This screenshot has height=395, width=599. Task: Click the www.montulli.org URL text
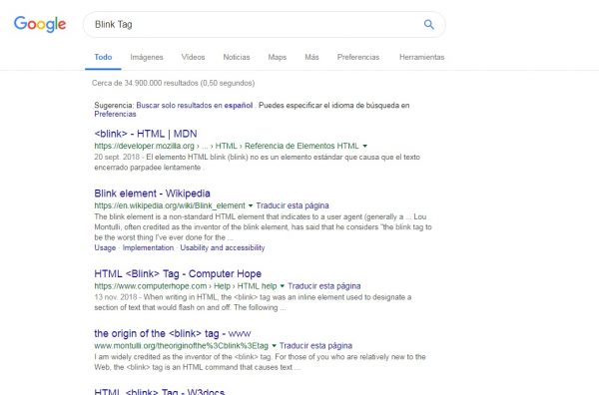point(181,346)
